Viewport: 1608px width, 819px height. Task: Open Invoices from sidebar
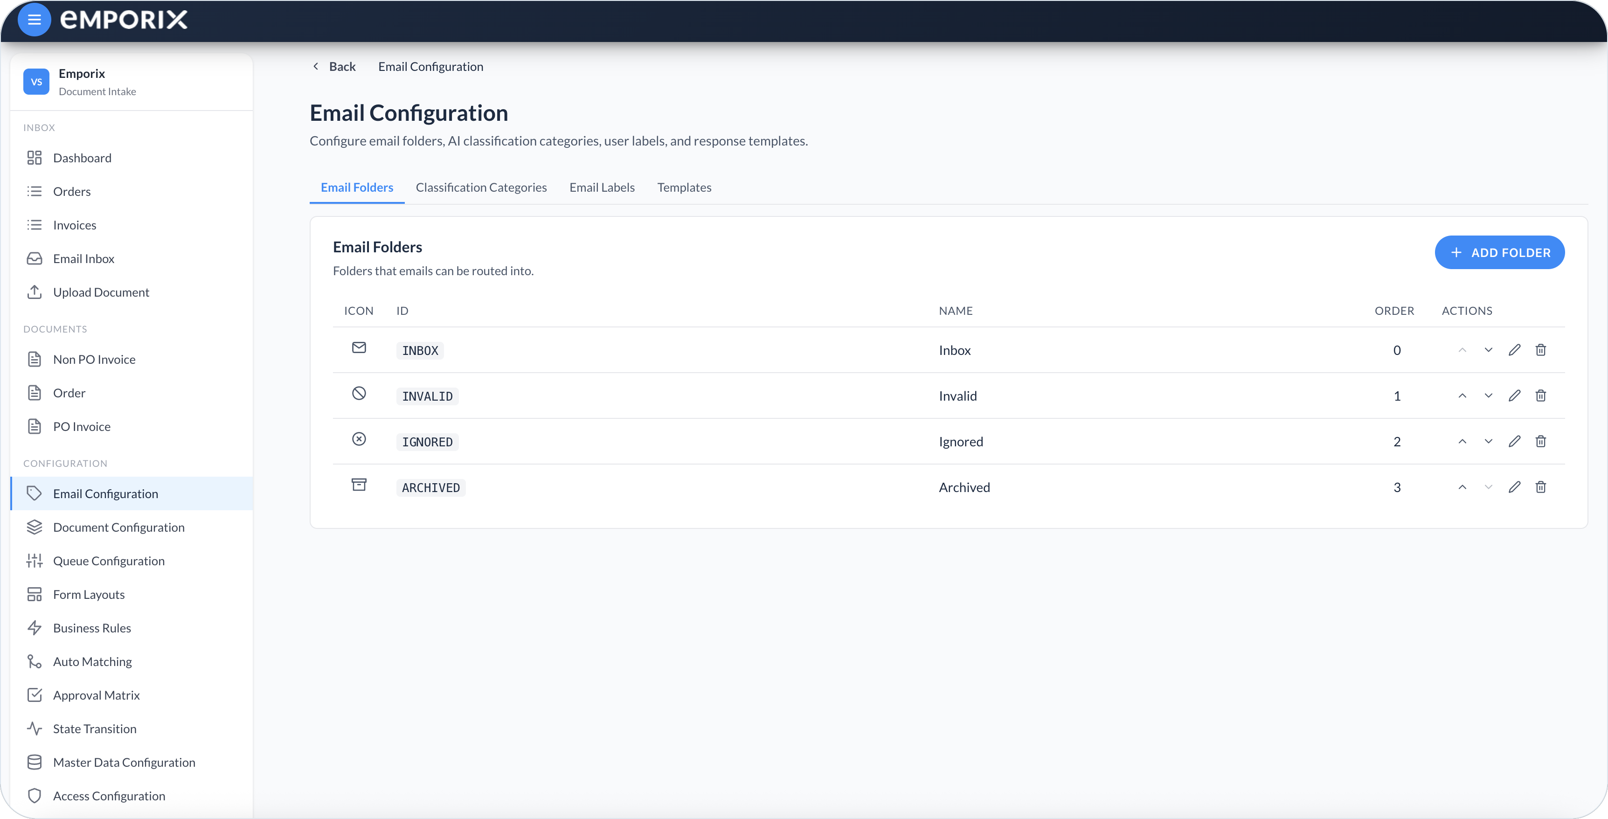pyautogui.click(x=132, y=225)
